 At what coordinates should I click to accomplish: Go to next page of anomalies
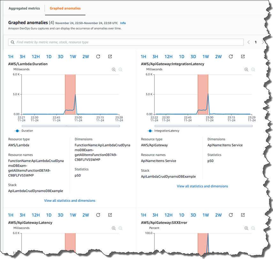(x=263, y=42)
